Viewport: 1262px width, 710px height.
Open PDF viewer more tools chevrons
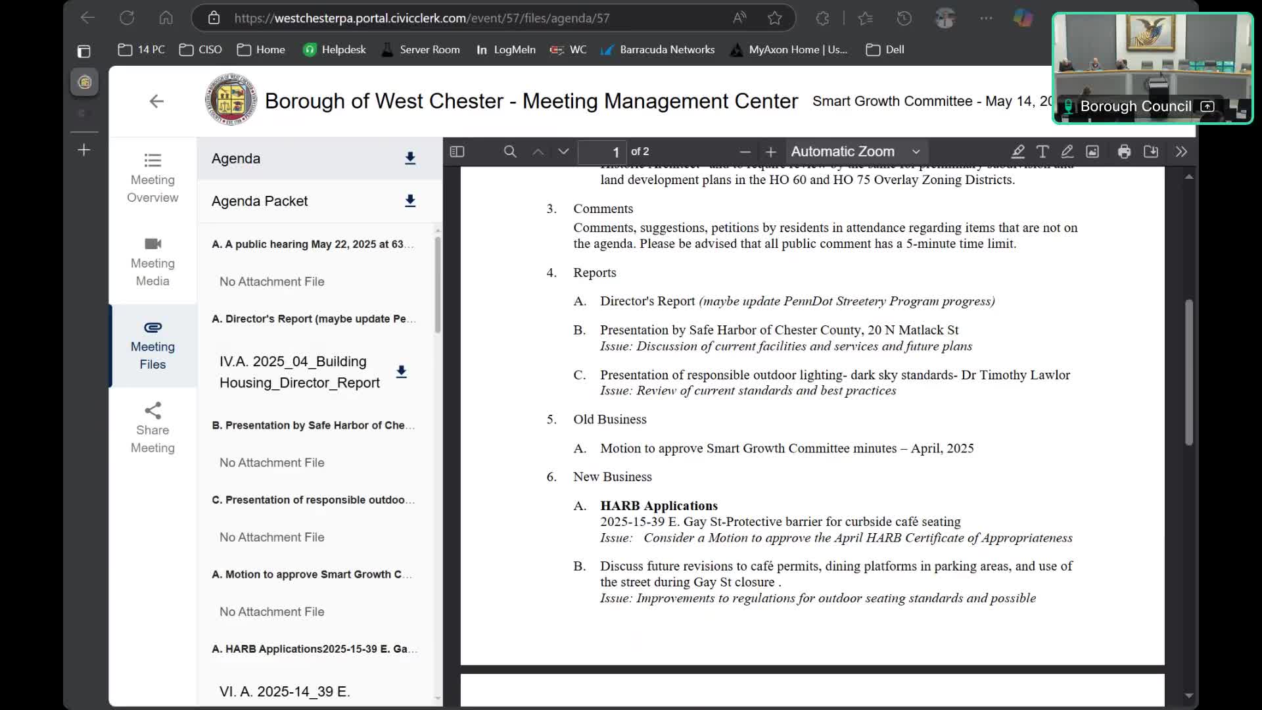[1181, 152]
